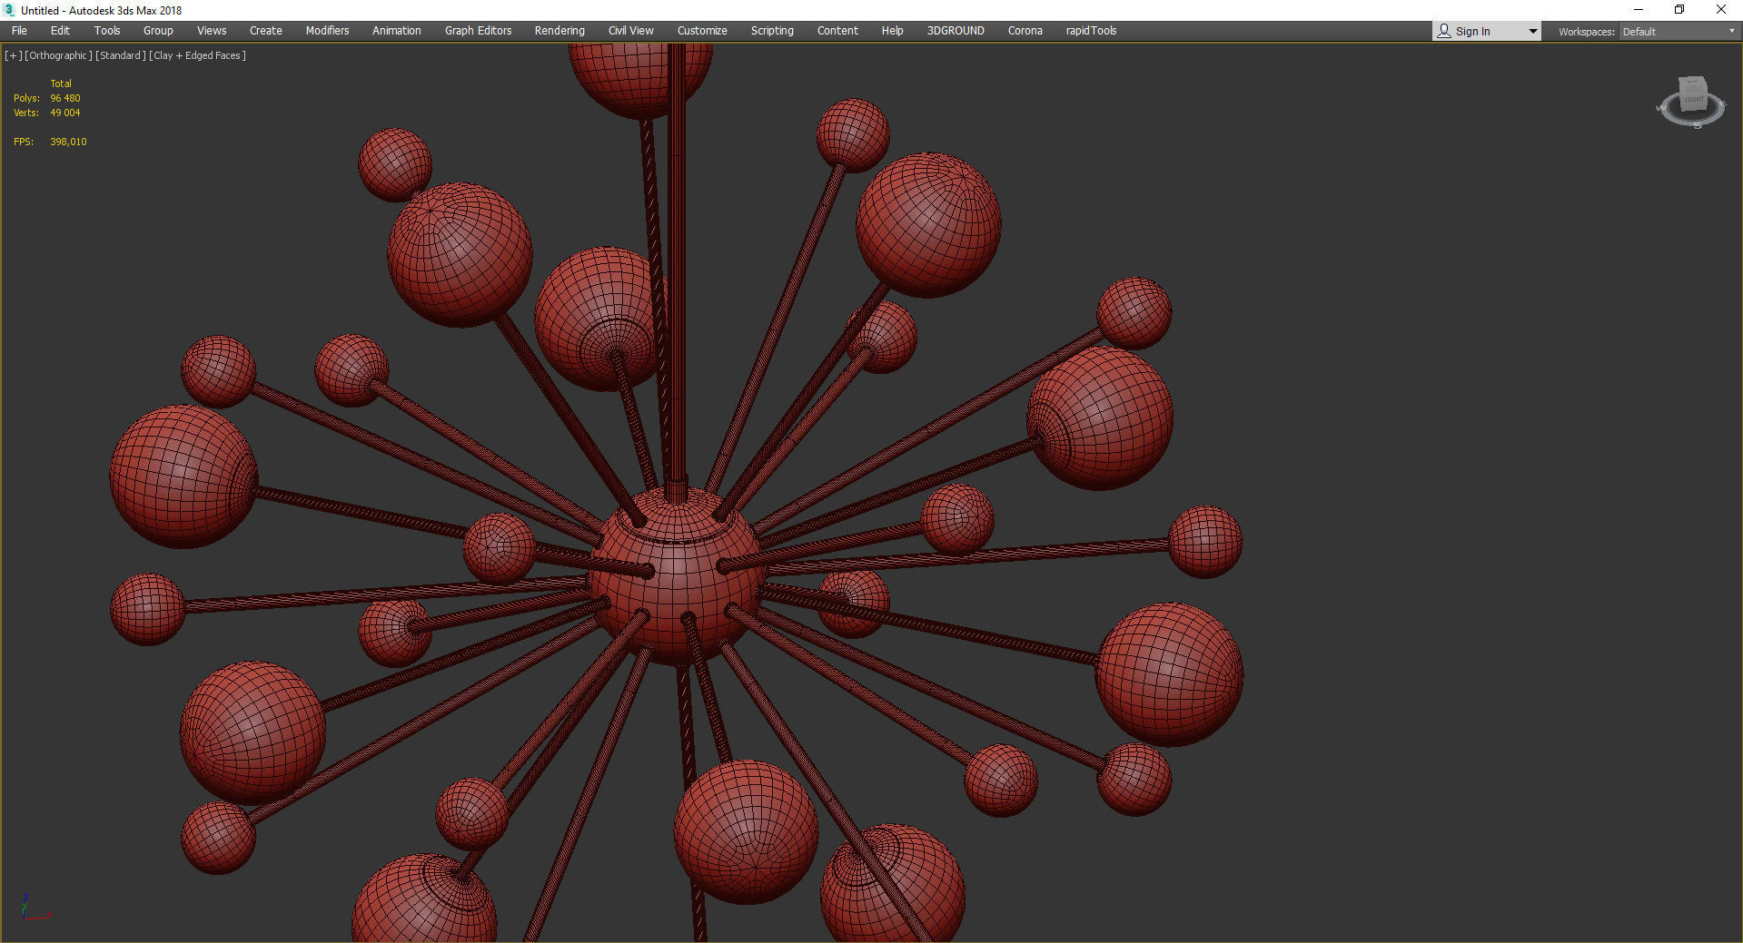
Task: Open the Workspaces Default dropdown
Action: (1679, 32)
